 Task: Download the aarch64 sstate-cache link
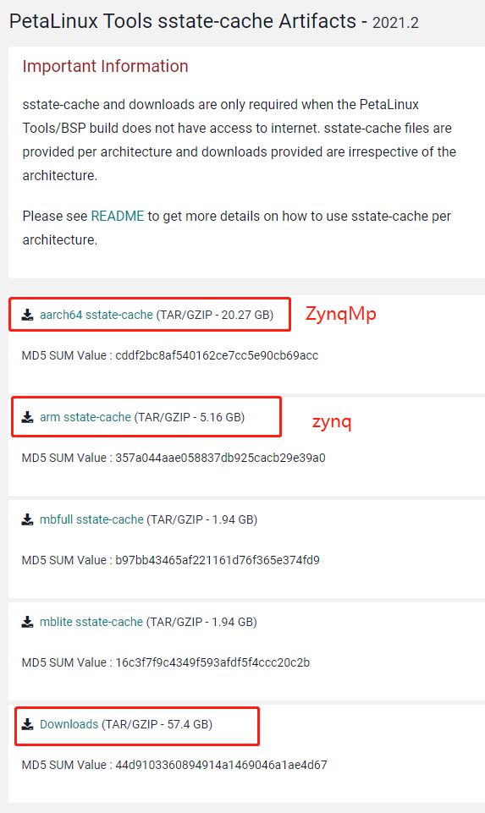coord(96,315)
